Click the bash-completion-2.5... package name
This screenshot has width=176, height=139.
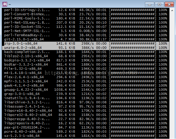(x=27, y=52)
